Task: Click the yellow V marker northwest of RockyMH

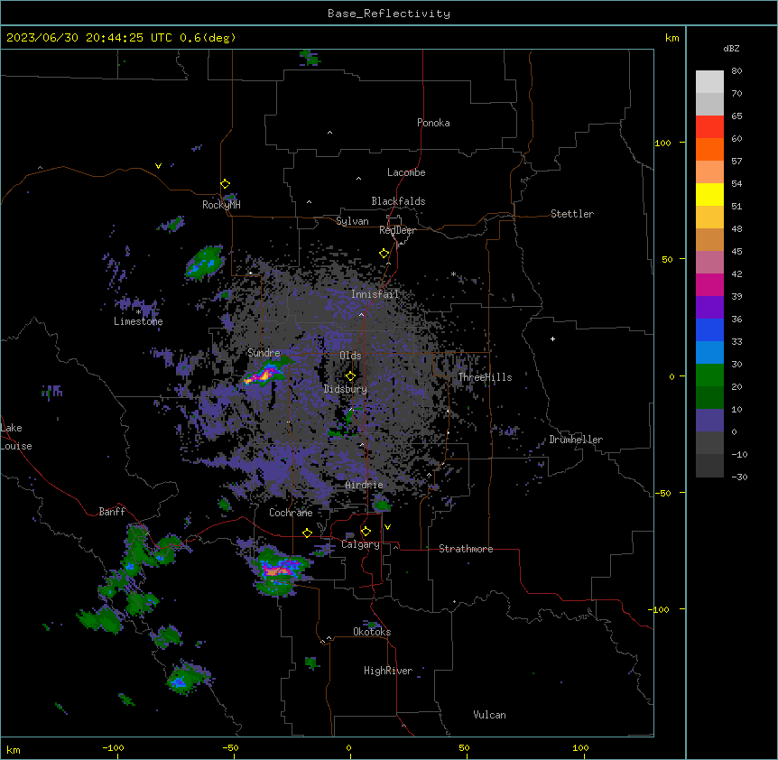Action: click(x=158, y=166)
